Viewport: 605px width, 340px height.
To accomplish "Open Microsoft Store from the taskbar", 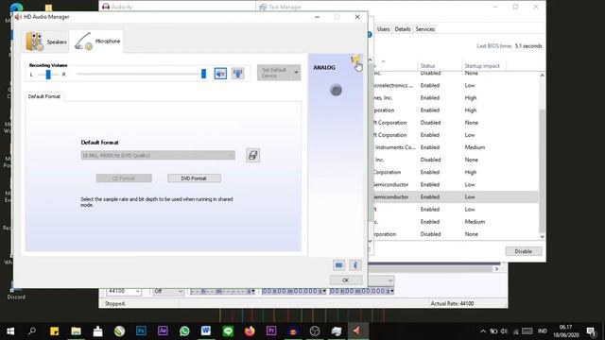I will coord(97,331).
